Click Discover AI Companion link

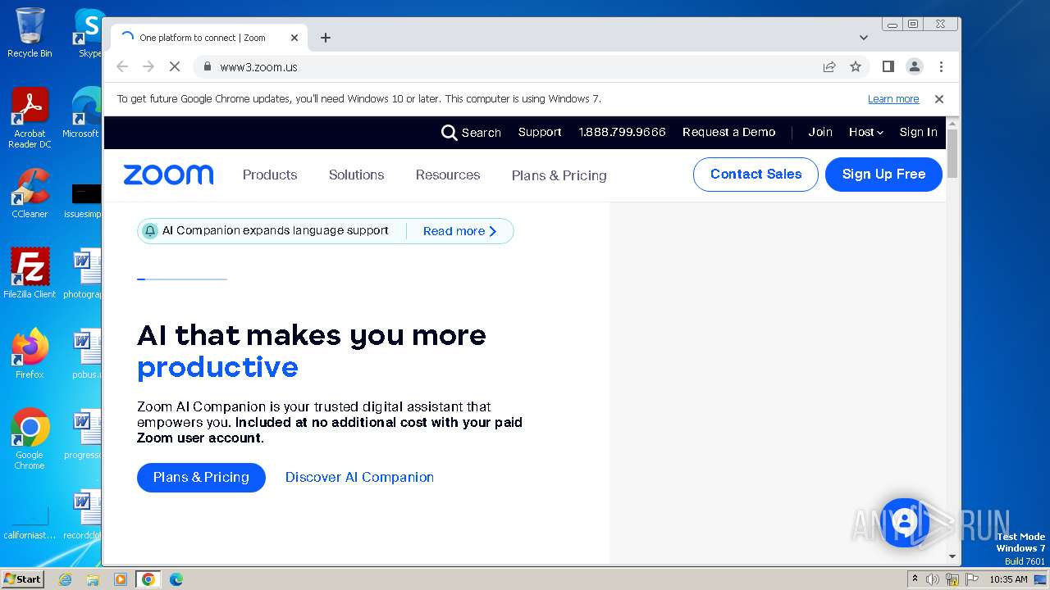(359, 478)
